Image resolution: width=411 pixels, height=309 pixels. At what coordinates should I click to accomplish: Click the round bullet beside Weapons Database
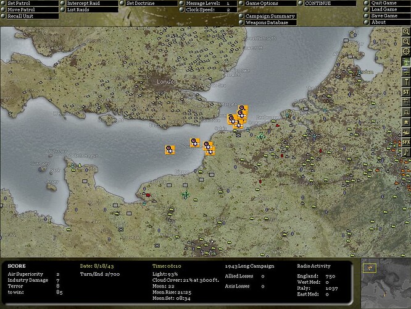[241, 23]
